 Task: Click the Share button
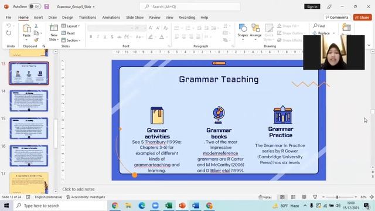pos(362,17)
